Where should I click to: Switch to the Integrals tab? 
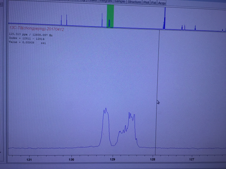tap(106, 1)
